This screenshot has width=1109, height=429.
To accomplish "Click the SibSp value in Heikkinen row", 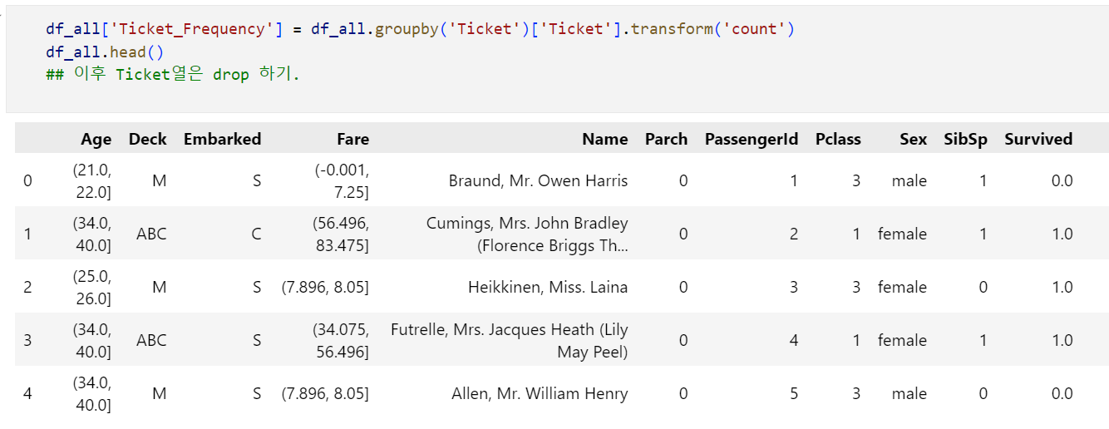I will (983, 287).
